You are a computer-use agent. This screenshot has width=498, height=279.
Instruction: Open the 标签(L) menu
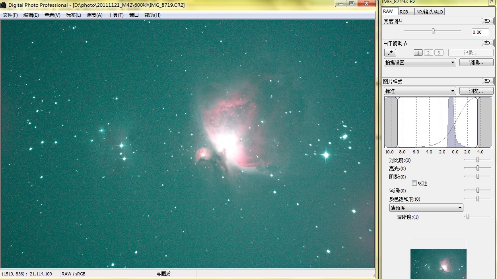click(x=73, y=15)
